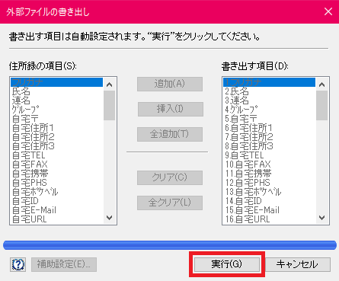
Task: Open the 補助設定(E)... button
Action: (64, 264)
